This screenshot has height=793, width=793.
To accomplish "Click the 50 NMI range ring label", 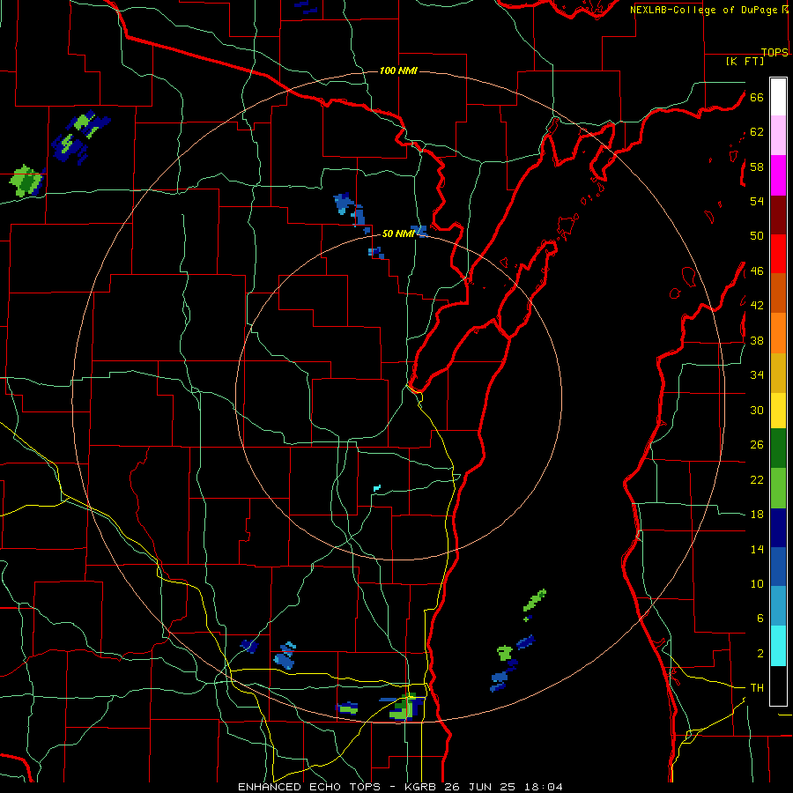I will tap(397, 233).
